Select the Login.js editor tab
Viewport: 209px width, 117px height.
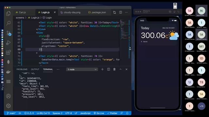(x=45, y=12)
